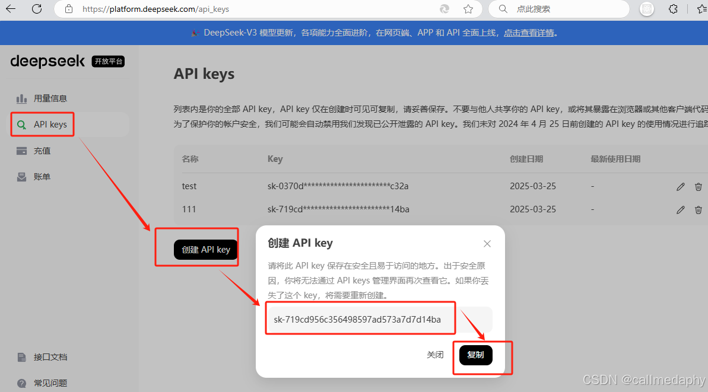Click the Key column header
708x392 pixels.
coord(275,159)
